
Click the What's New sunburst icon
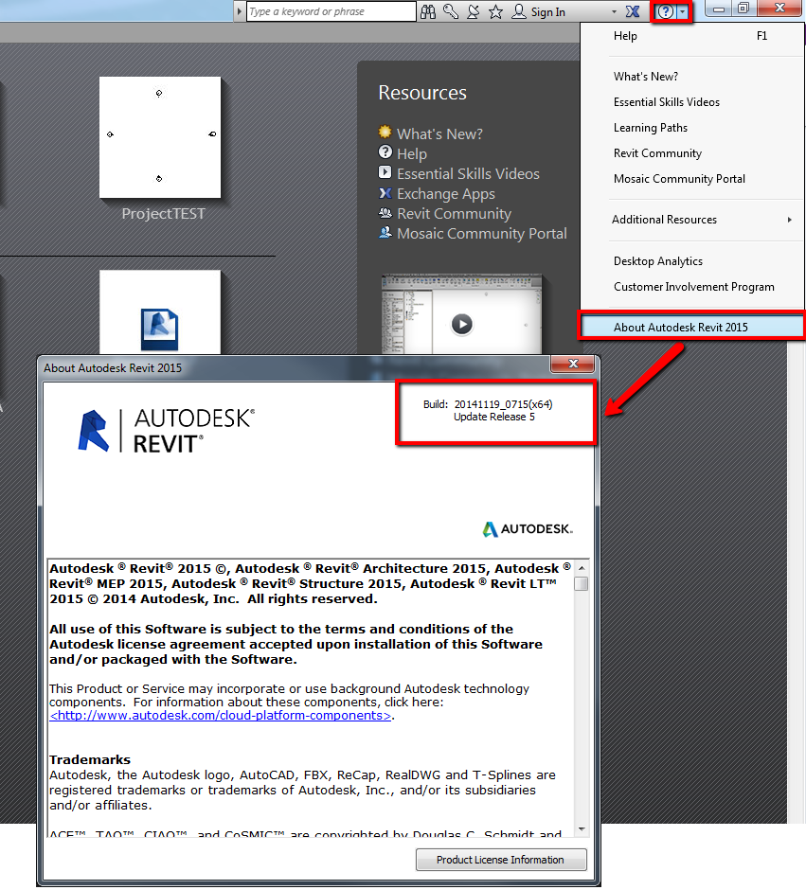[x=385, y=133]
